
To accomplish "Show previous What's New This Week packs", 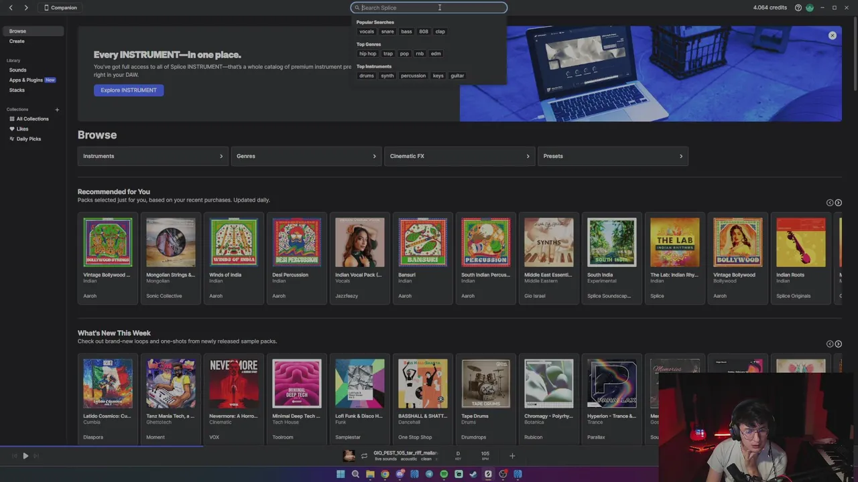I will click(x=829, y=343).
